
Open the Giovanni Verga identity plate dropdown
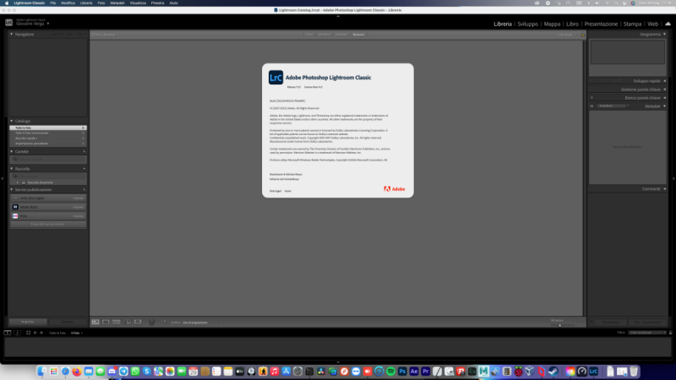click(48, 24)
